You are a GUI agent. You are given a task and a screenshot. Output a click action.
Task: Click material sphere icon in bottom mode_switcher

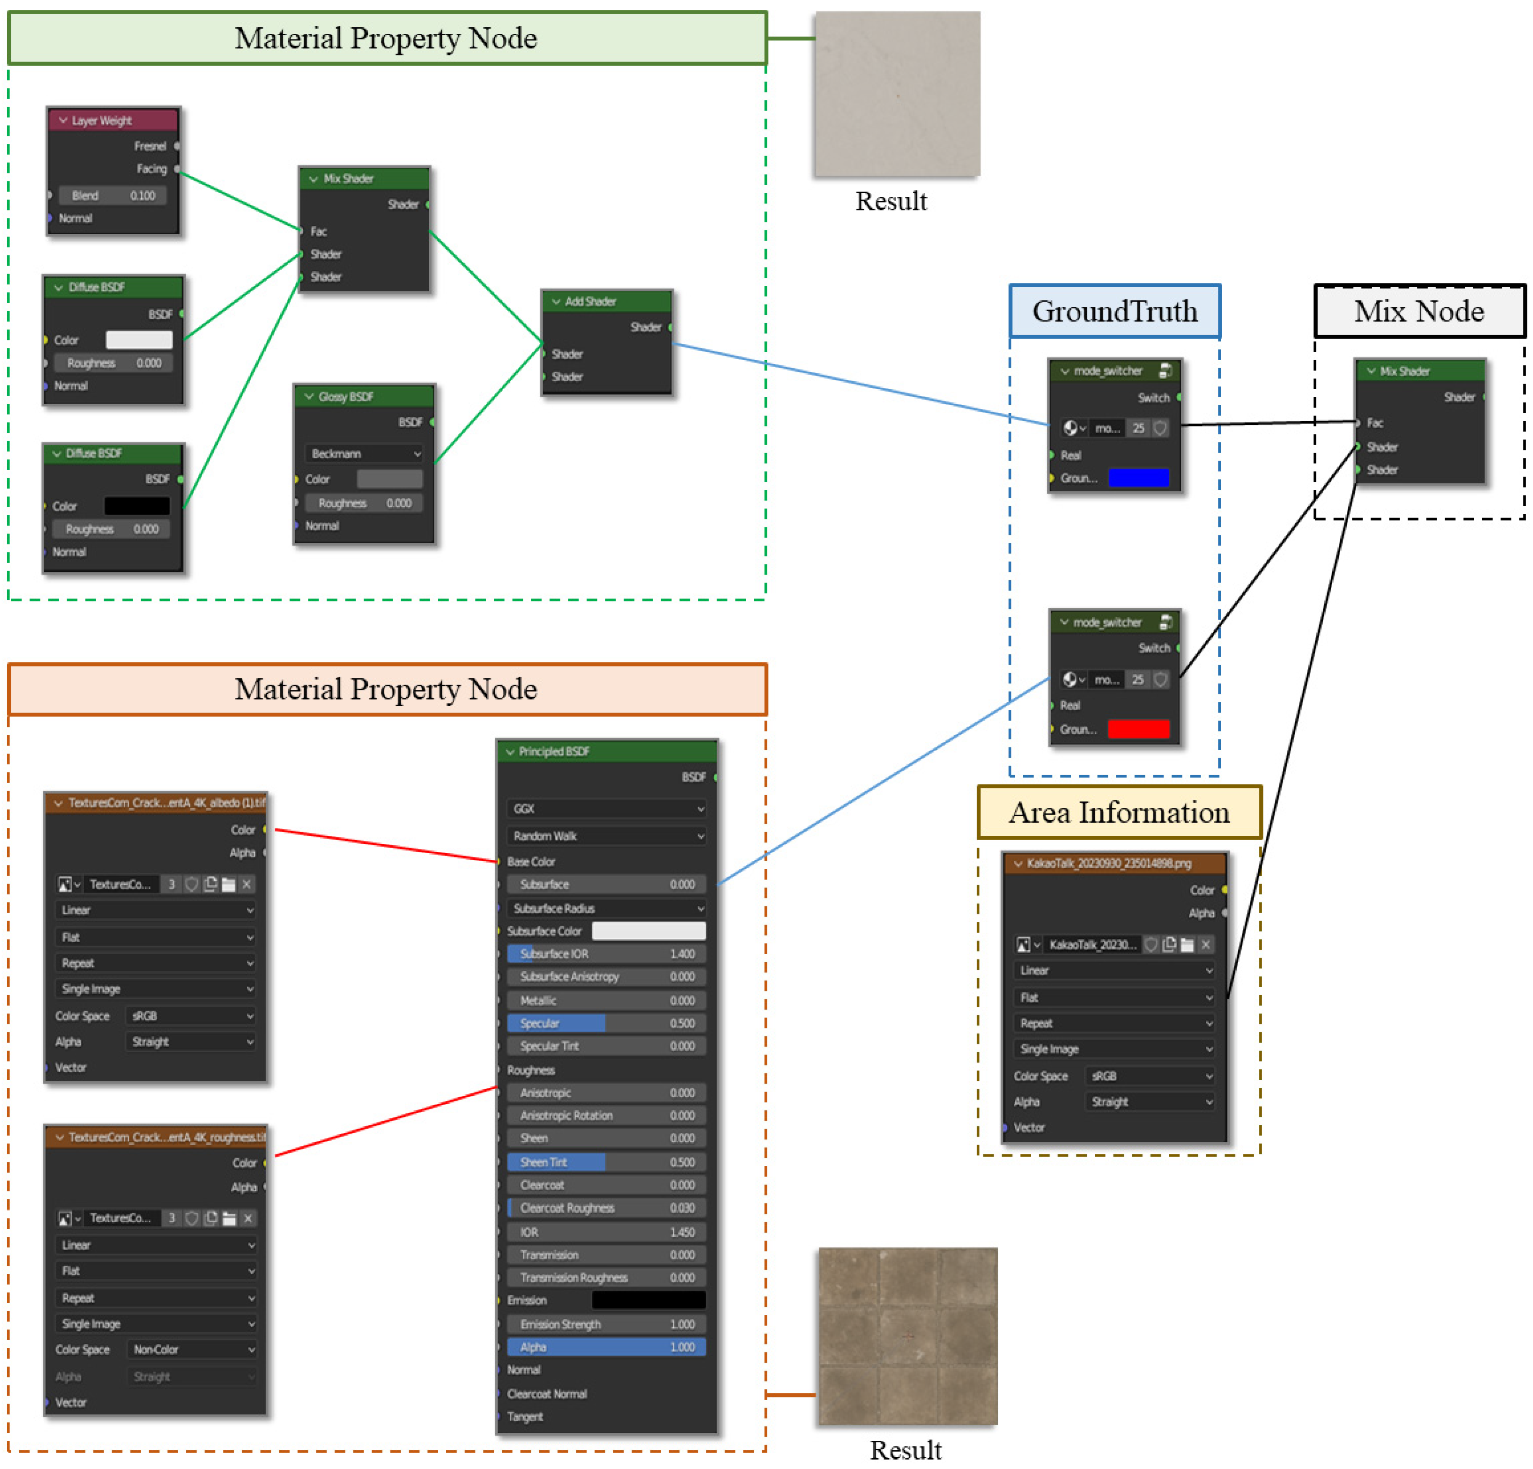tap(1070, 679)
